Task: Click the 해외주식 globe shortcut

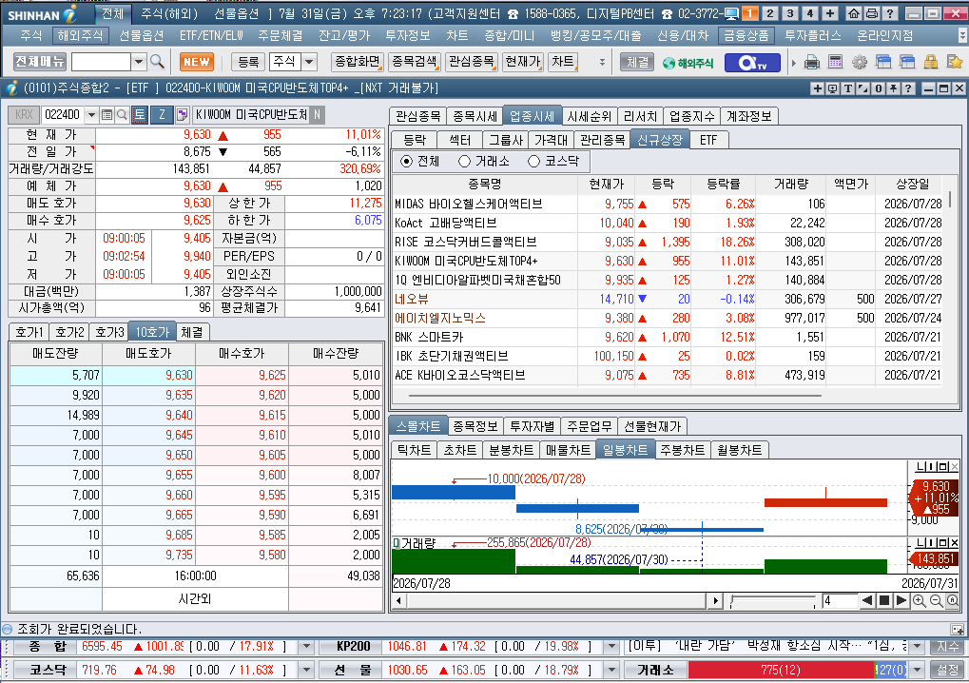Action: (688, 63)
